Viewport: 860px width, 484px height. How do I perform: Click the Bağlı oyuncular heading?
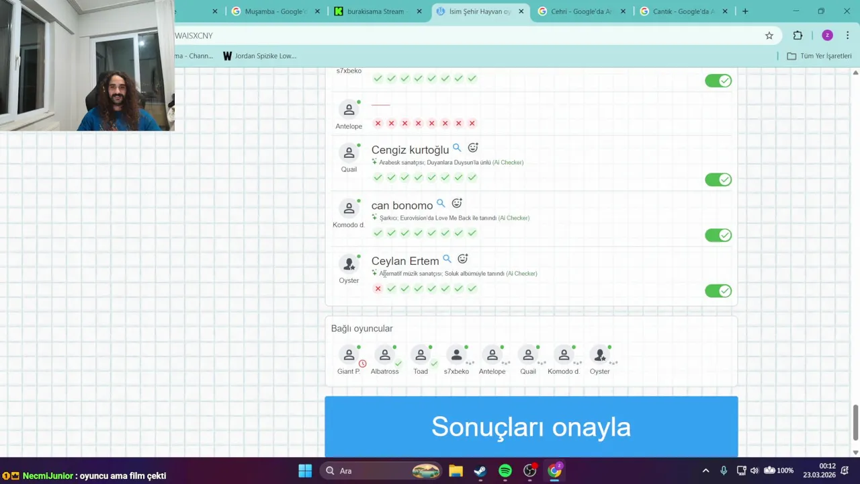tap(361, 329)
